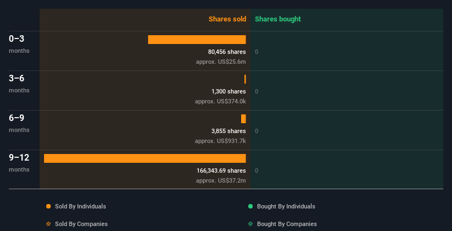452x231 pixels.
Task: Click the 3–6 months thin orange bar
Action: 245,79
